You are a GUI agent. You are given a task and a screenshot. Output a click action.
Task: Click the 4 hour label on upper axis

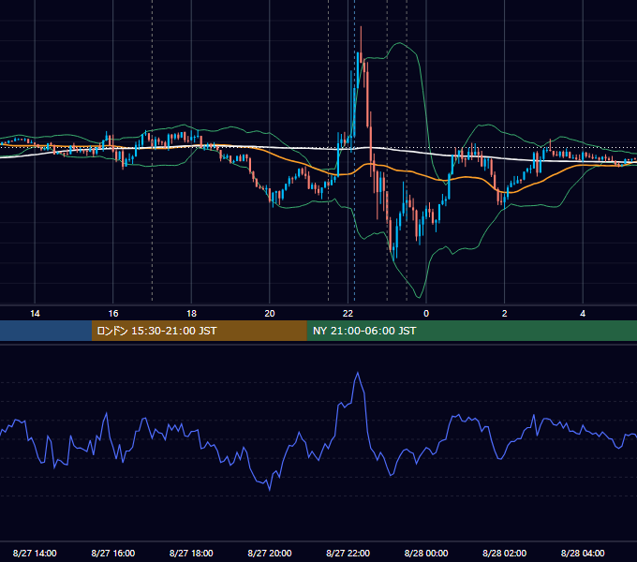pos(583,314)
